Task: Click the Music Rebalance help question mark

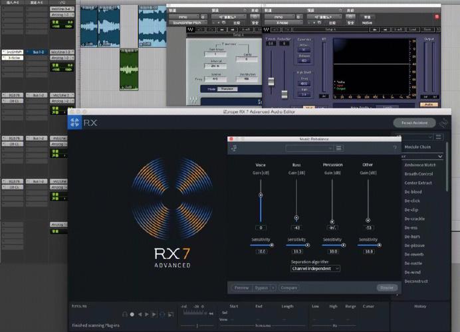Action: coord(395,147)
